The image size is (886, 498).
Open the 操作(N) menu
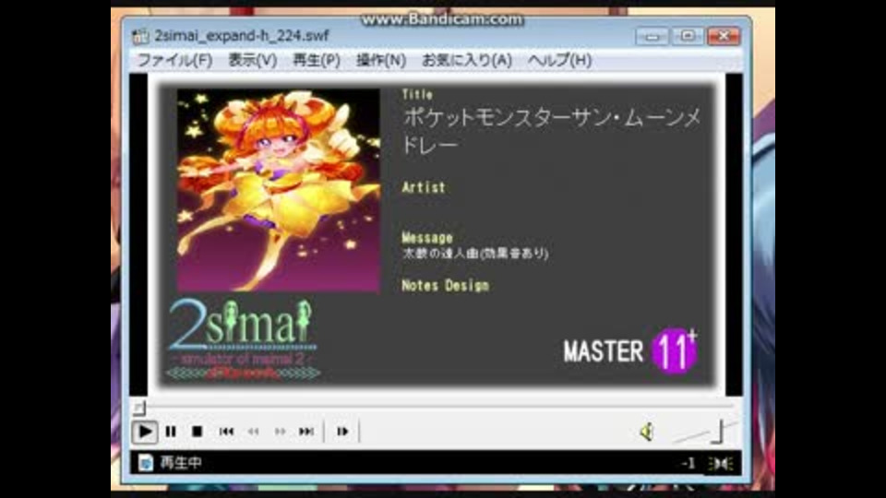(381, 61)
